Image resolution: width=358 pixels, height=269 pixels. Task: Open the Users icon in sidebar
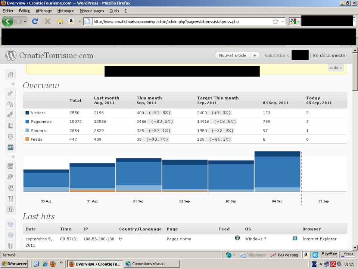[x=10, y=187]
